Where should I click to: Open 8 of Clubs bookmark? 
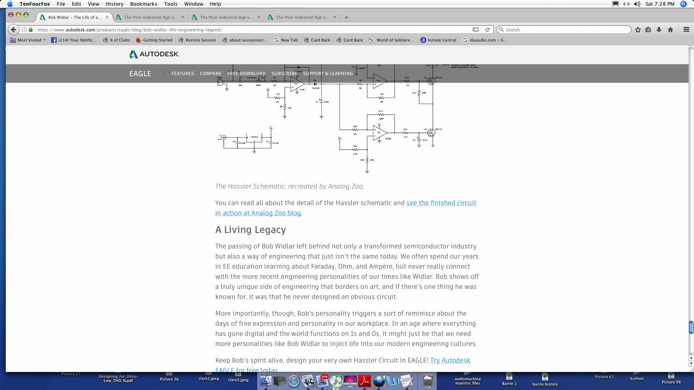pos(116,40)
